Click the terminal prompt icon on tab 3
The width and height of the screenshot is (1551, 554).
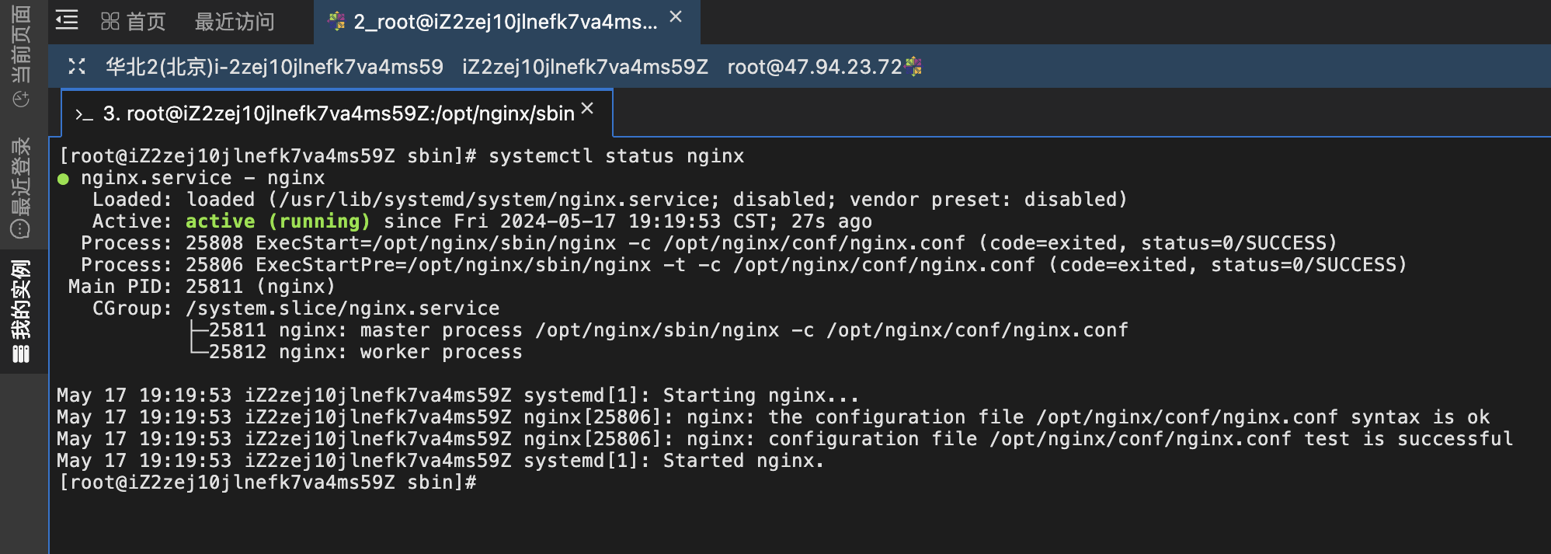(x=84, y=115)
